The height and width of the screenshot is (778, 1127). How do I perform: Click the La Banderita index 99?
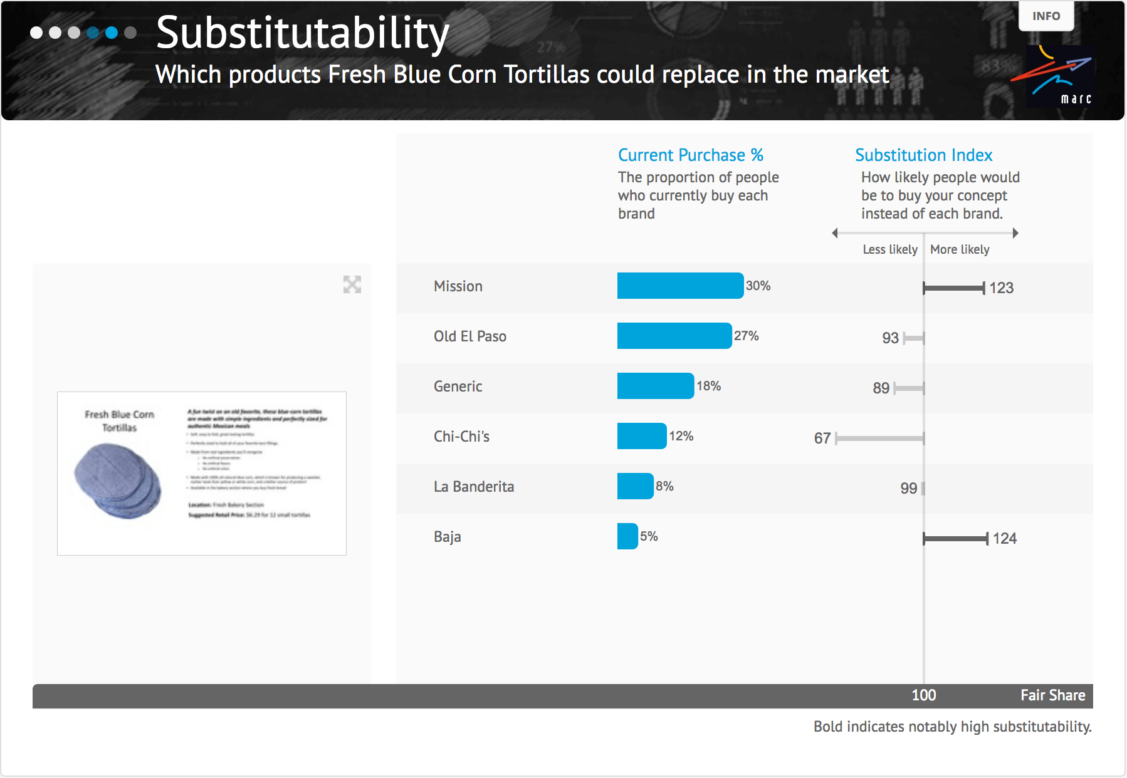[x=909, y=489]
